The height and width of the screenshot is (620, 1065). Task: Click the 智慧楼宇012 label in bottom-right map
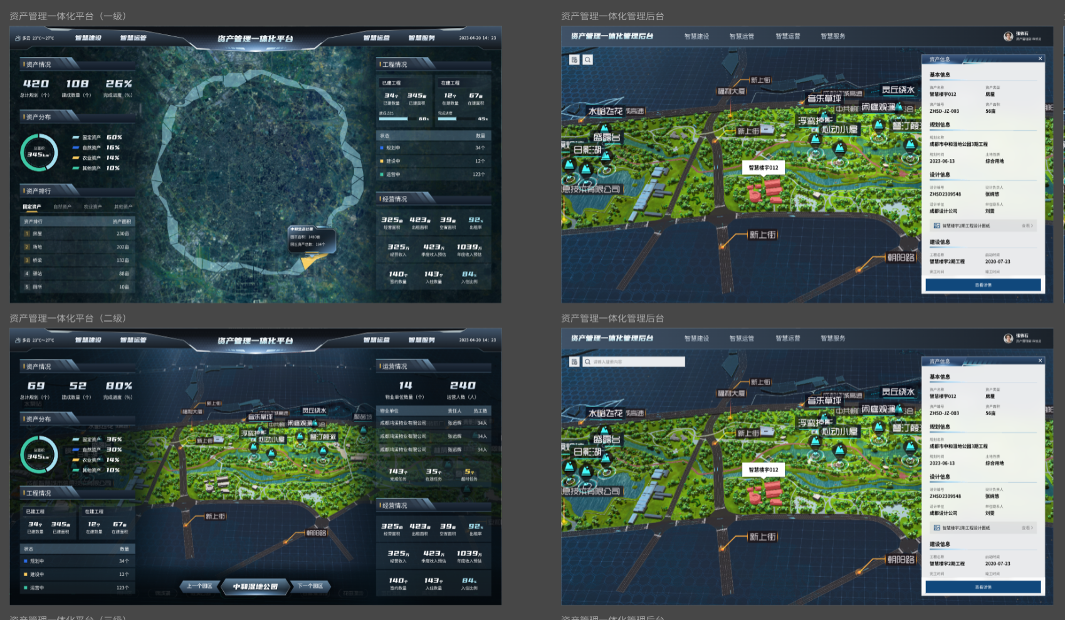[x=763, y=470]
